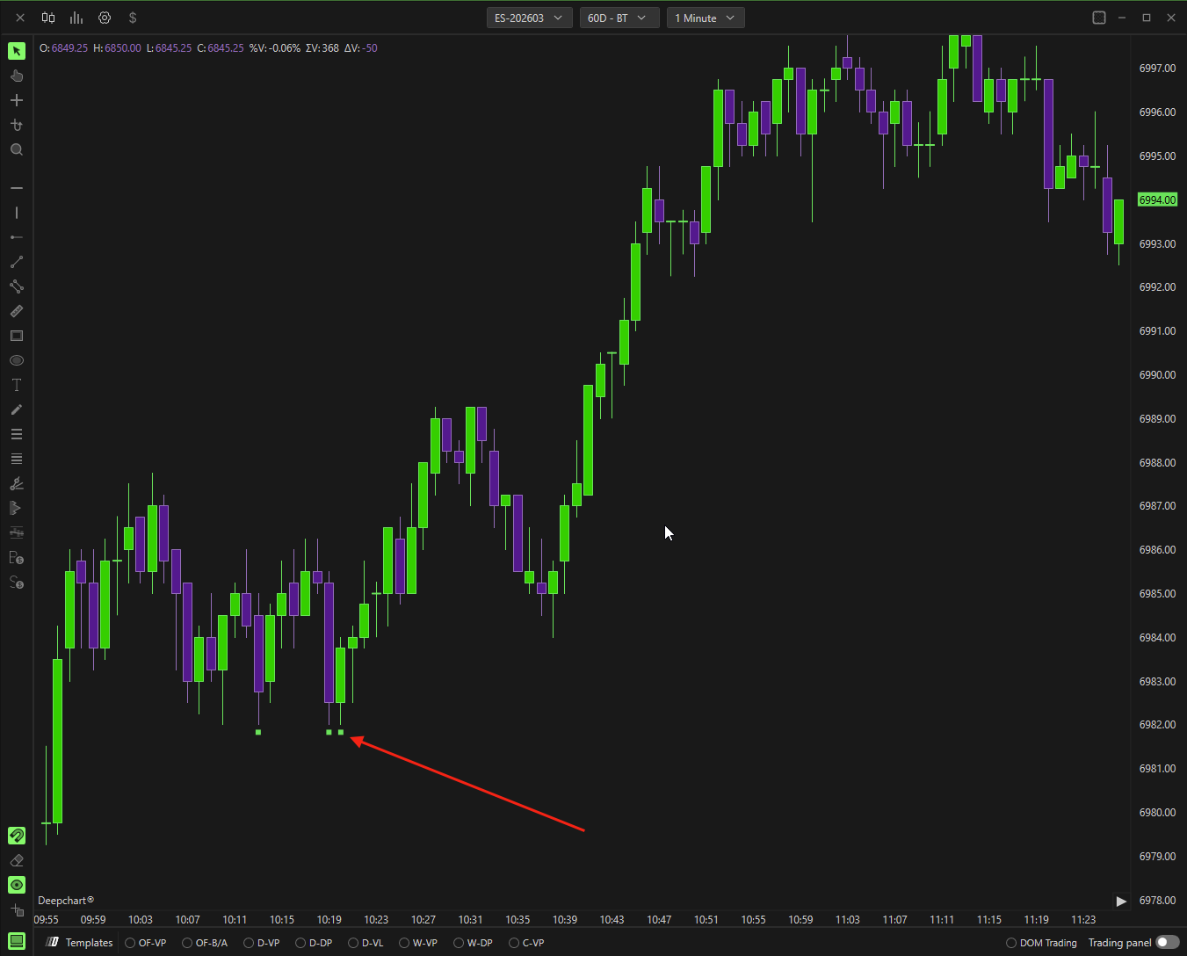Open the 1 Minute timeframe dropdown

(x=706, y=18)
